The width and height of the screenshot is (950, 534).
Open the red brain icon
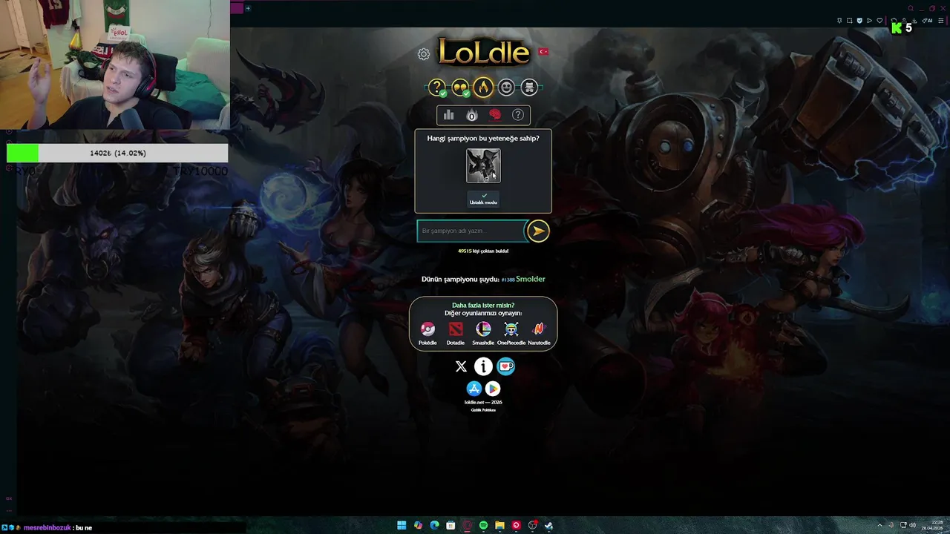click(495, 115)
